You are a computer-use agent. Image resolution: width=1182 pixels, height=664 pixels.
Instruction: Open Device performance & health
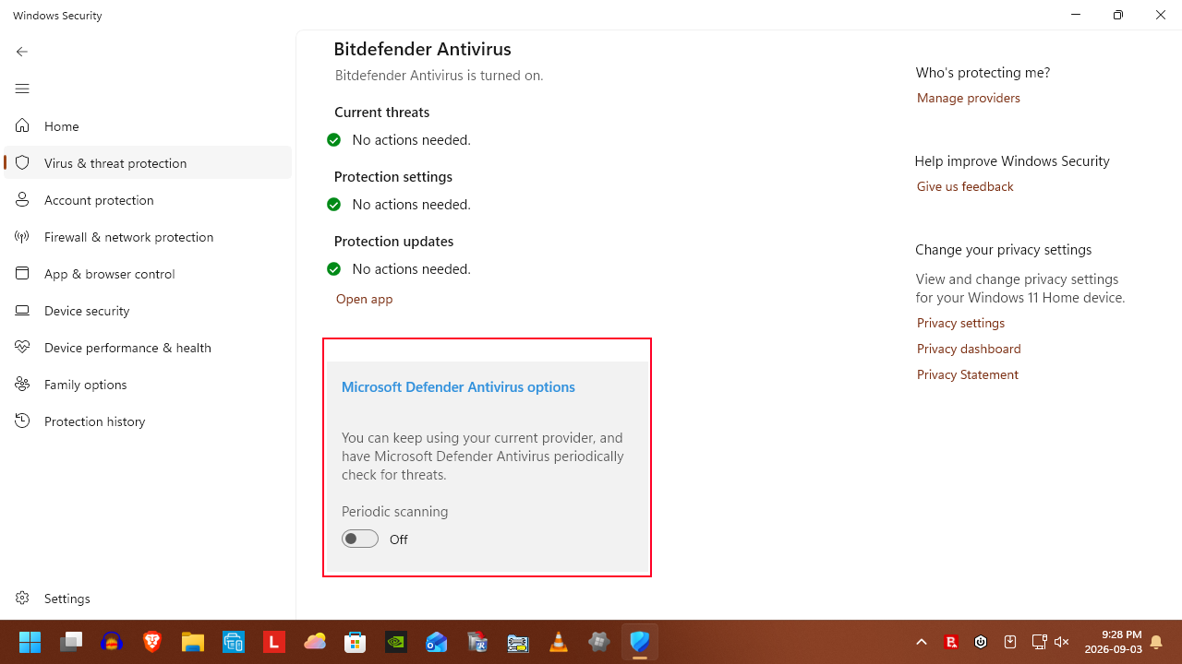pos(148,347)
